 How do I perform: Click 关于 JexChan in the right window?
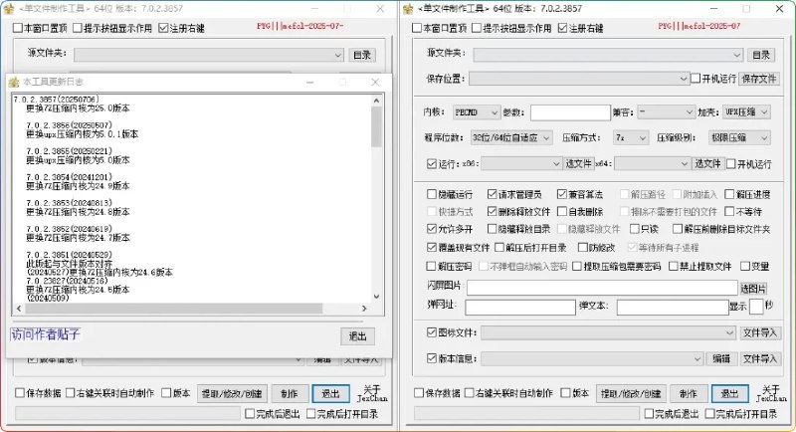coord(771,393)
